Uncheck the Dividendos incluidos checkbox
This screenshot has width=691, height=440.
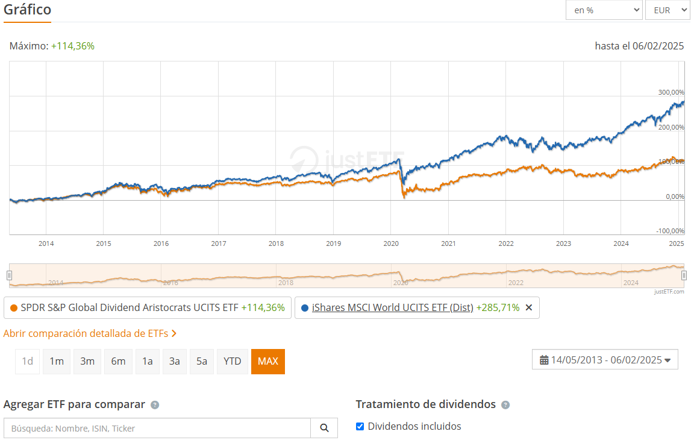(x=360, y=426)
